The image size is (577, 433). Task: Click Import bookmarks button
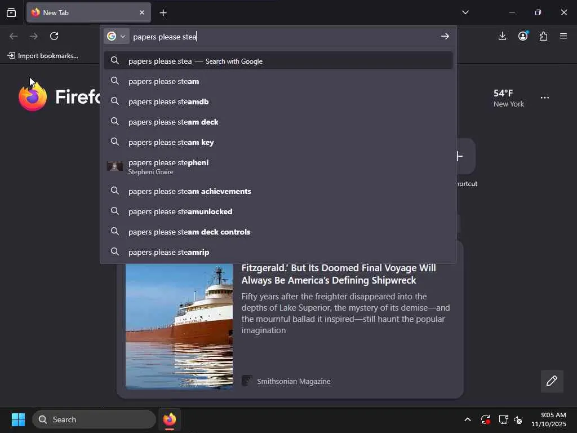tap(43, 56)
